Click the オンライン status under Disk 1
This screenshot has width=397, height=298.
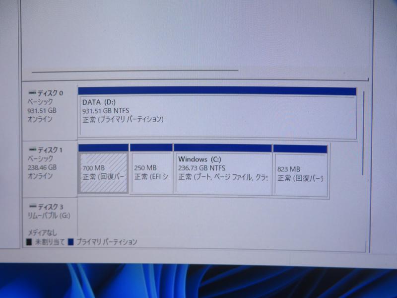40,176
